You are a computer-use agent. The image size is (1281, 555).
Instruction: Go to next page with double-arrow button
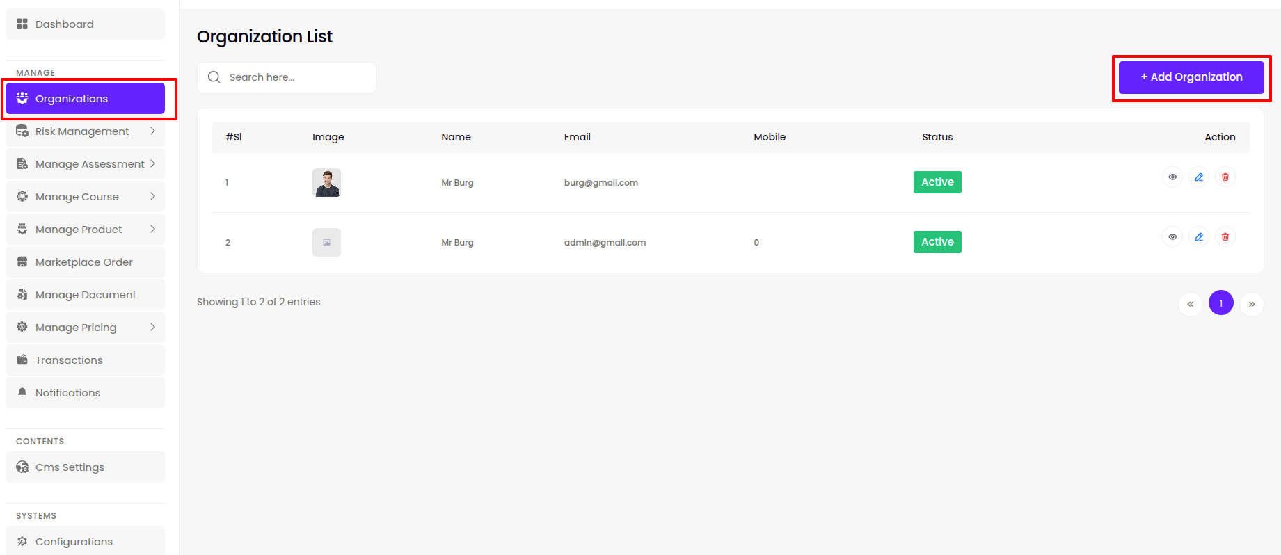pos(1251,304)
